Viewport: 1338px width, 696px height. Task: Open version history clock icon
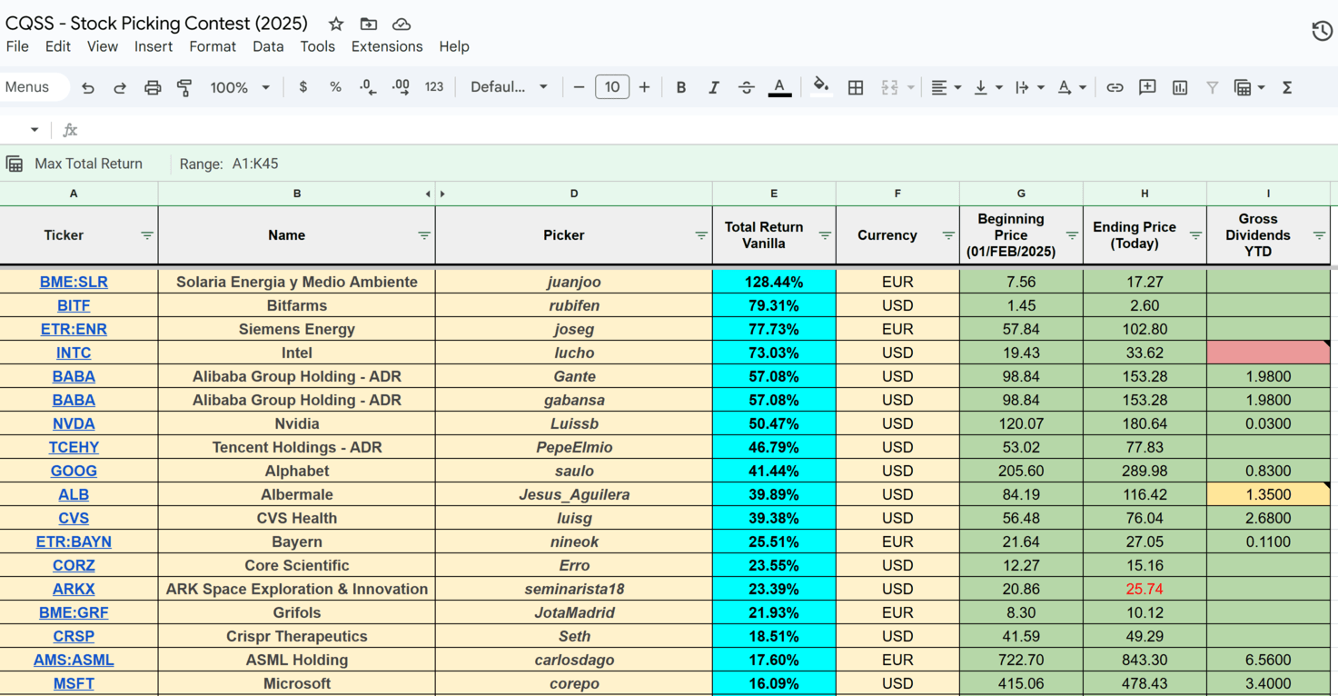[x=1322, y=31]
